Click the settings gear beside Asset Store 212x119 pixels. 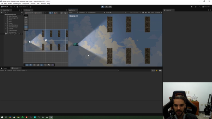[30, 7]
